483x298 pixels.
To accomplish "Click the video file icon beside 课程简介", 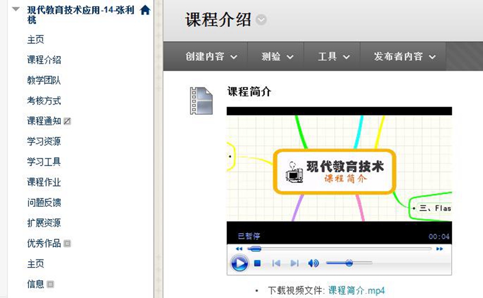I will click(201, 101).
